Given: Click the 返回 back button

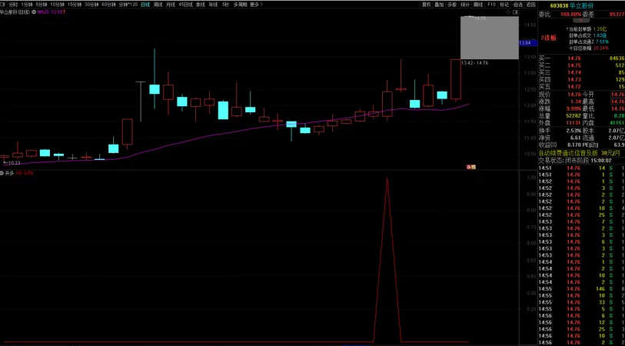Looking at the screenshot, I should (x=530, y=5).
